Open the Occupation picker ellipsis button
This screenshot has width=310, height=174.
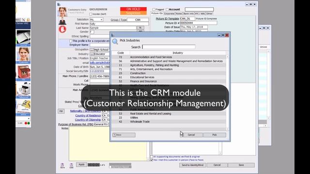pyautogui.click(x=92, y=50)
